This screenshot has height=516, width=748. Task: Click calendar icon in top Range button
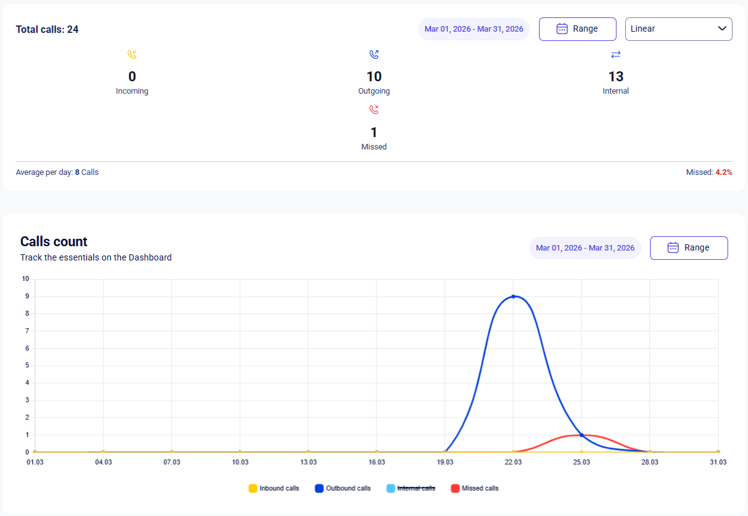tap(563, 29)
